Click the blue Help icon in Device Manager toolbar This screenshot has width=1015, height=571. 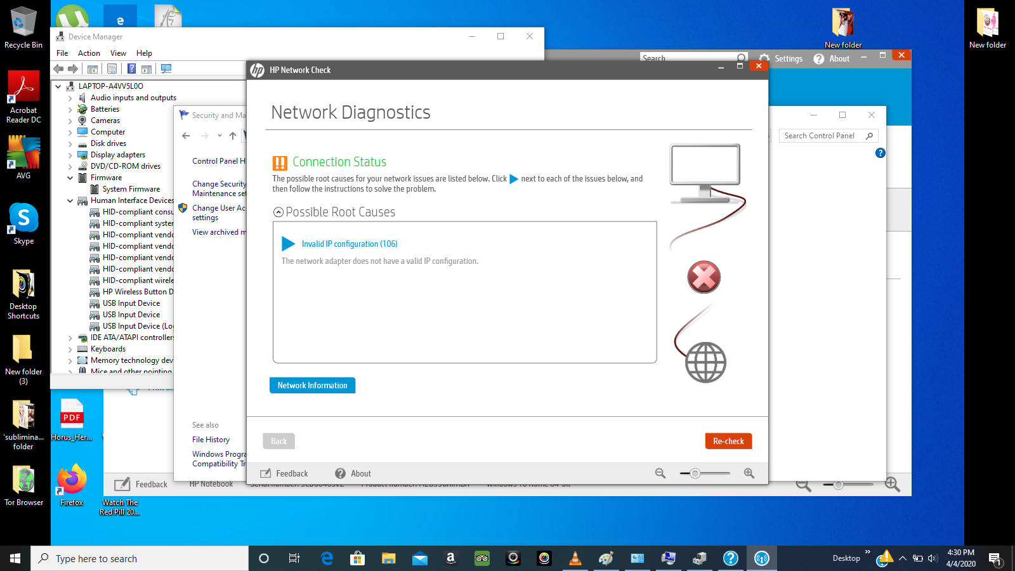131,69
